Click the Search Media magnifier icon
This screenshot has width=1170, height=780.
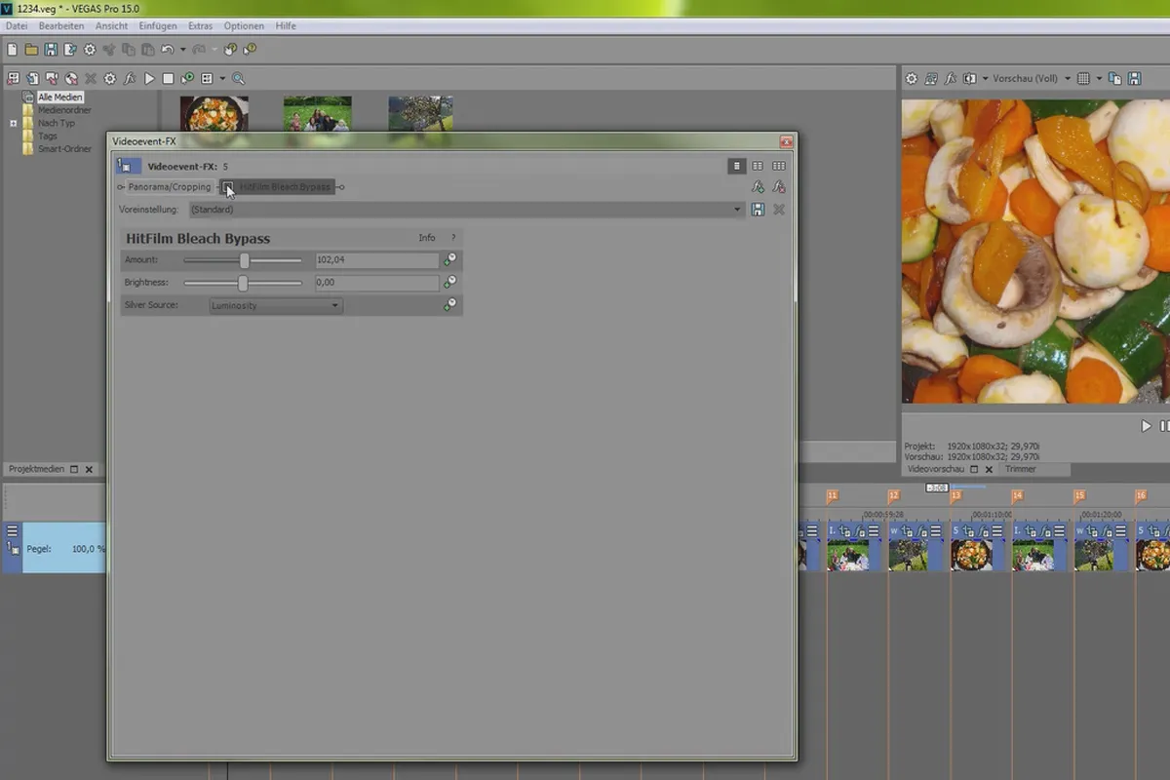pyautogui.click(x=238, y=78)
